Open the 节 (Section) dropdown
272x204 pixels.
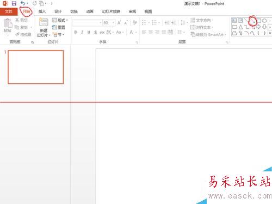point(58,34)
